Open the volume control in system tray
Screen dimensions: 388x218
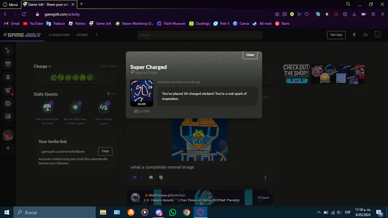point(339,212)
